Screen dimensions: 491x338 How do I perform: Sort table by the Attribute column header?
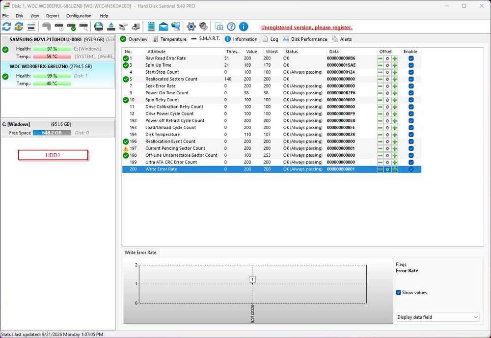point(185,52)
